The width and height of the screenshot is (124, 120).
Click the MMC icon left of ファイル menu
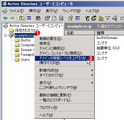point(5,11)
